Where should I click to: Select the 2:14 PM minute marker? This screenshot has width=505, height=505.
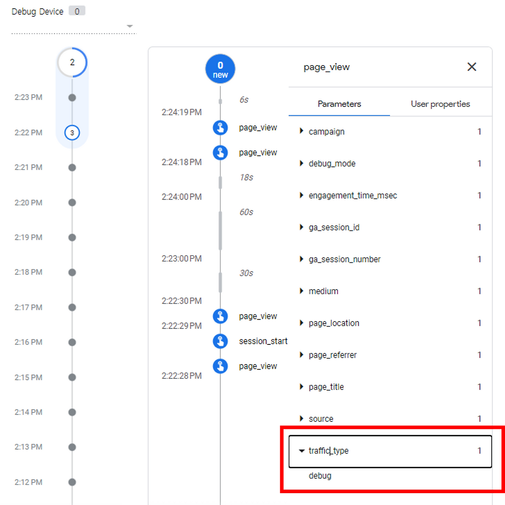pos(72,412)
